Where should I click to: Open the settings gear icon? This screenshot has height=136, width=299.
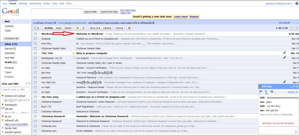click(297, 3)
